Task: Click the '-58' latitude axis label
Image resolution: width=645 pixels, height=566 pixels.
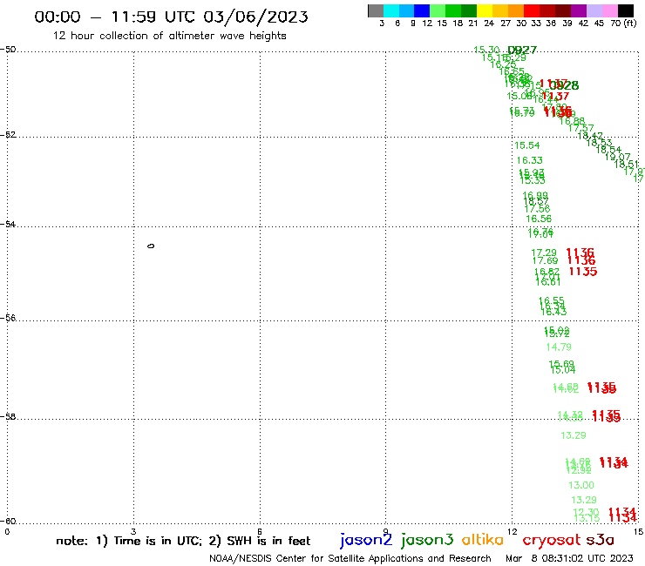Action: [8, 417]
